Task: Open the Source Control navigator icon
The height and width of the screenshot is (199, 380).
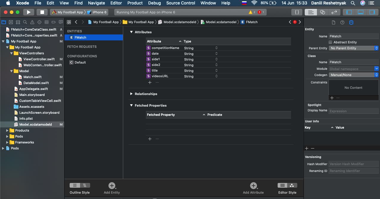Action: (x=11, y=22)
